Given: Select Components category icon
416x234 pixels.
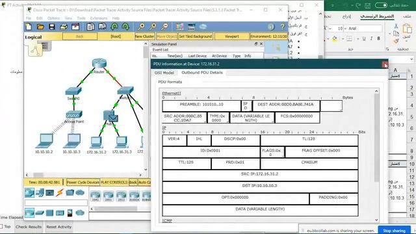Looking at the screenshot, I should click(x=49, y=193).
